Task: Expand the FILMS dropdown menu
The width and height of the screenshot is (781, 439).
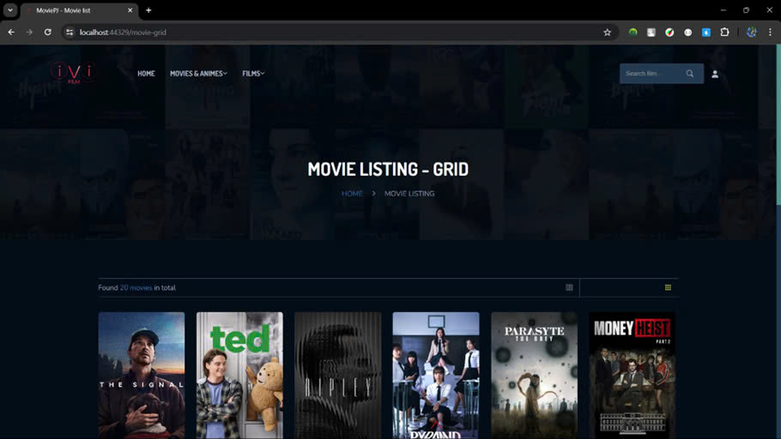Action: tap(253, 74)
